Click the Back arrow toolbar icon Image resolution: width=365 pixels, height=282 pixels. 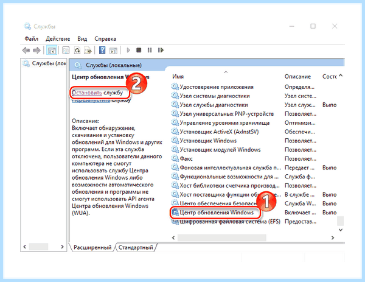point(26,50)
